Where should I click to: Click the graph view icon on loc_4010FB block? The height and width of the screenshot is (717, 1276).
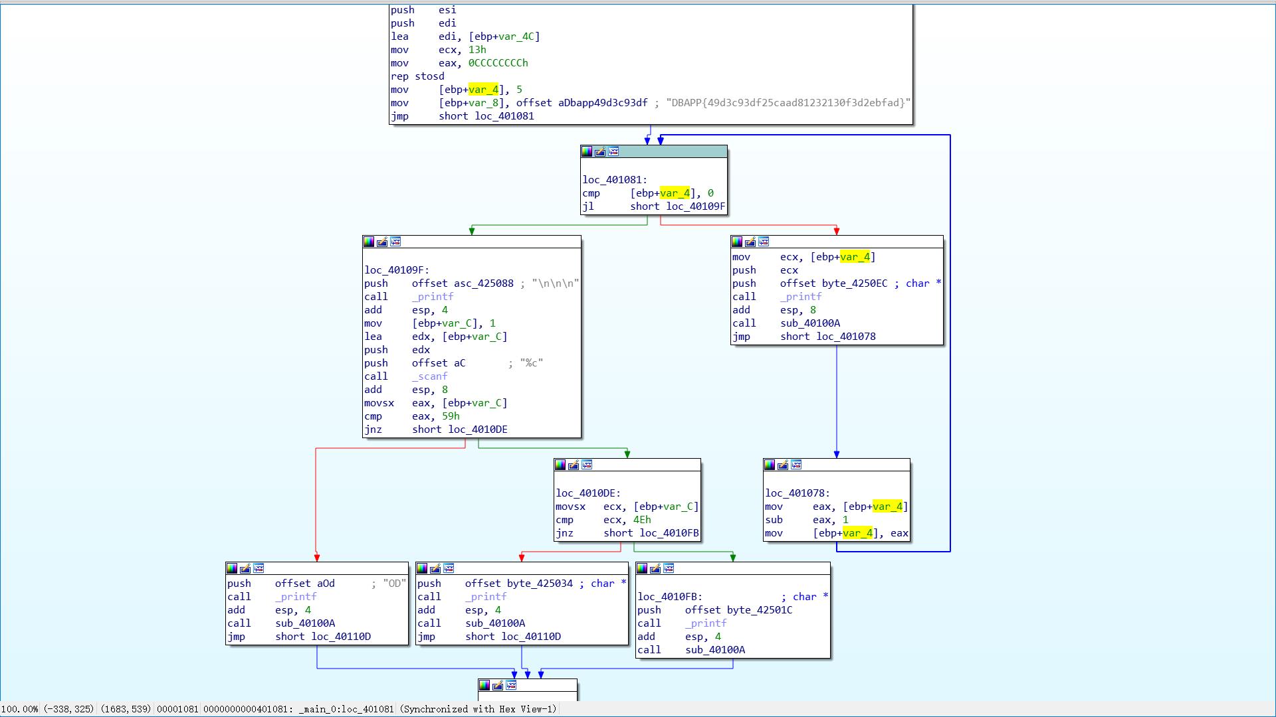pos(668,568)
